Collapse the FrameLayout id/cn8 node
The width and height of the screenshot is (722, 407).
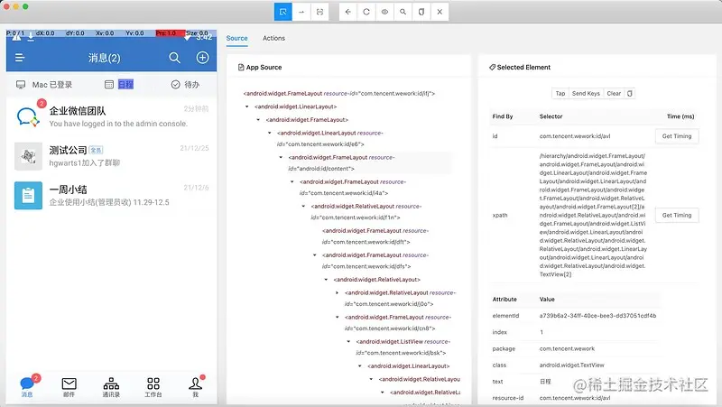(337, 318)
